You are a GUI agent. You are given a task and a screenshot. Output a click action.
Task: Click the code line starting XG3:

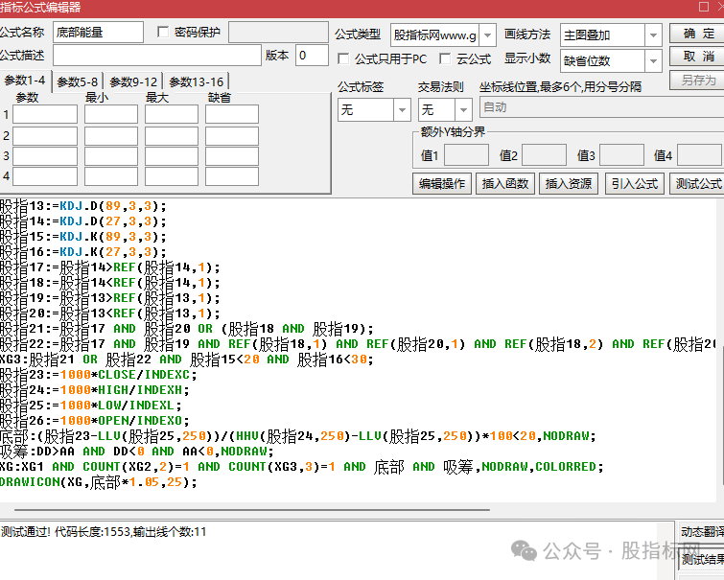[186, 360]
